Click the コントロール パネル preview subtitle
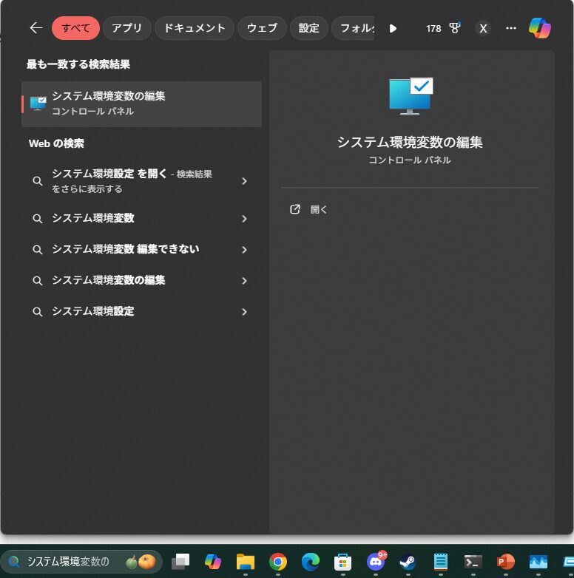Screen dimensions: 574x578 pyautogui.click(x=410, y=160)
